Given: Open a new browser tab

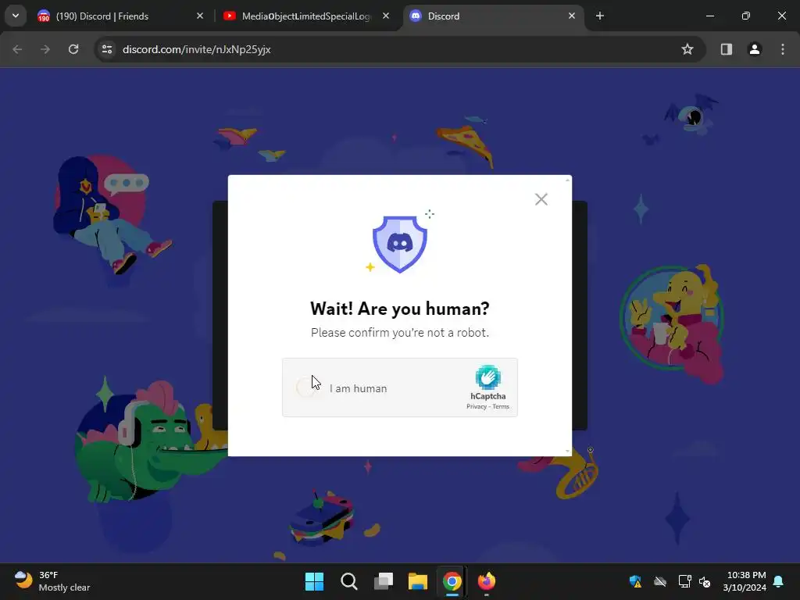Looking at the screenshot, I should (x=600, y=16).
